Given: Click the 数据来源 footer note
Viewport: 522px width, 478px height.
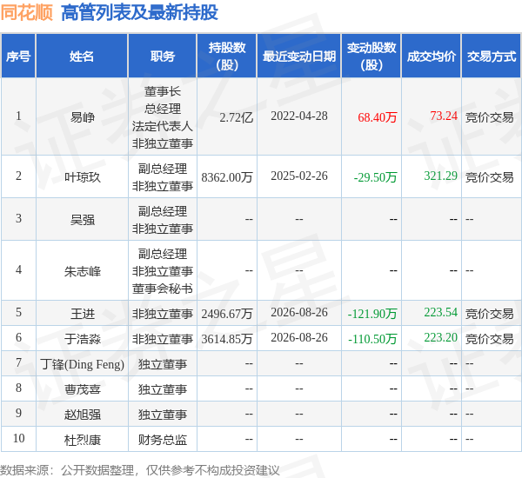Looking at the screenshot, I should tap(140, 470).
